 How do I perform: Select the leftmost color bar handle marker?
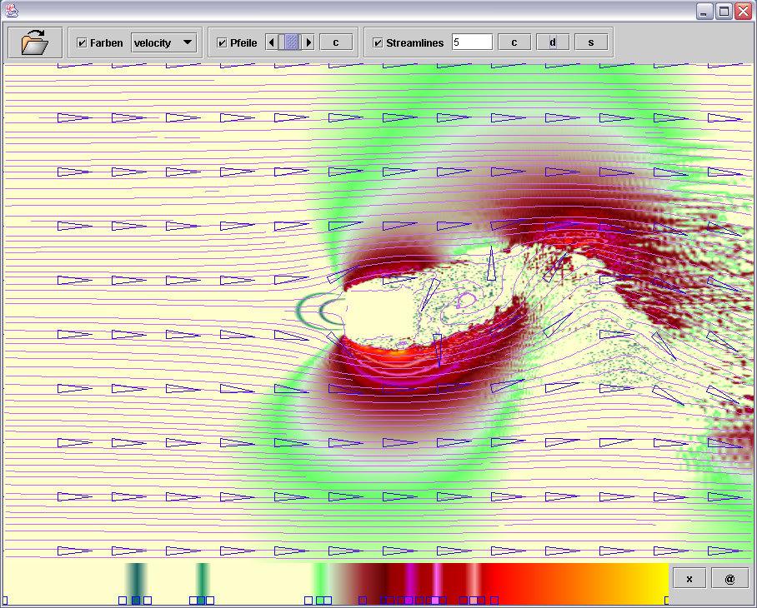click(x=4, y=600)
